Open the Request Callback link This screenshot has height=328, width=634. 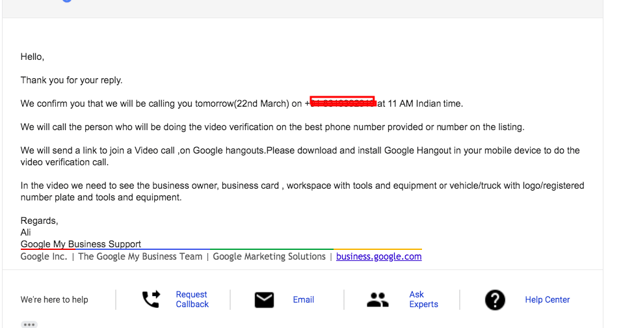coord(192,299)
